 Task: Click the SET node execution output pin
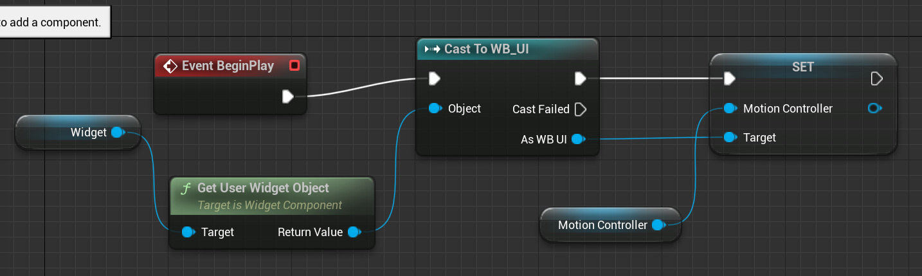[x=876, y=78]
